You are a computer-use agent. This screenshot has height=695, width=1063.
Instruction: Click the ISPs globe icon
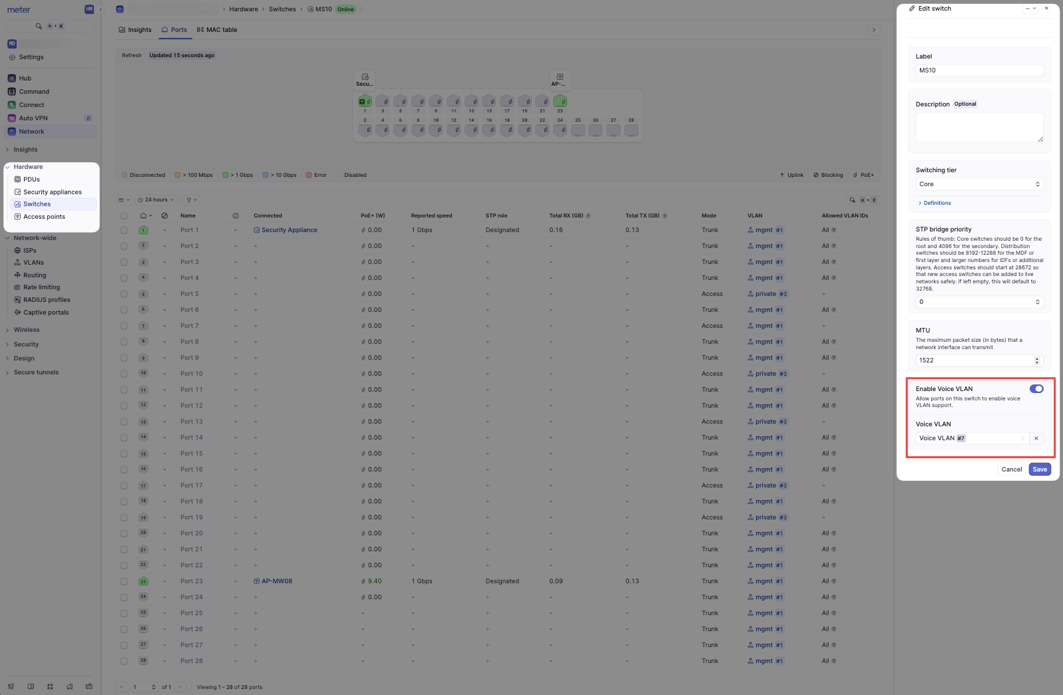click(x=17, y=251)
